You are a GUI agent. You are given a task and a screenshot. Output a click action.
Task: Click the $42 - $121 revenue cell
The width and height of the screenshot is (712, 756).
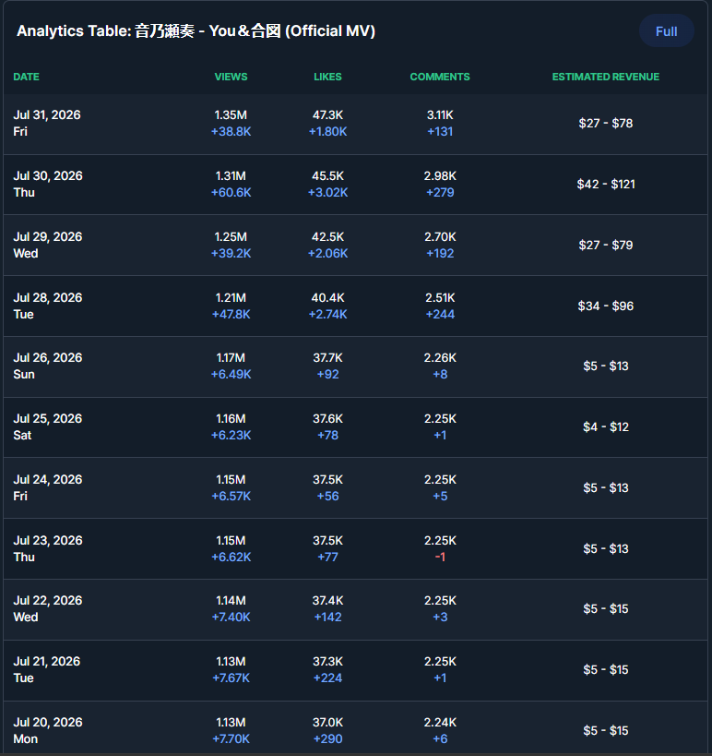(x=606, y=185)
